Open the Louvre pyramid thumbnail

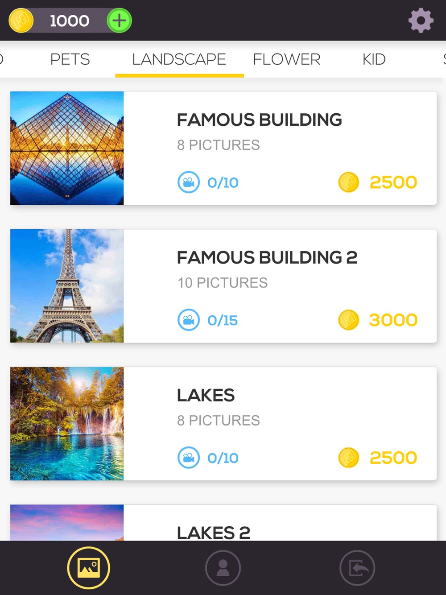point(67,148)
